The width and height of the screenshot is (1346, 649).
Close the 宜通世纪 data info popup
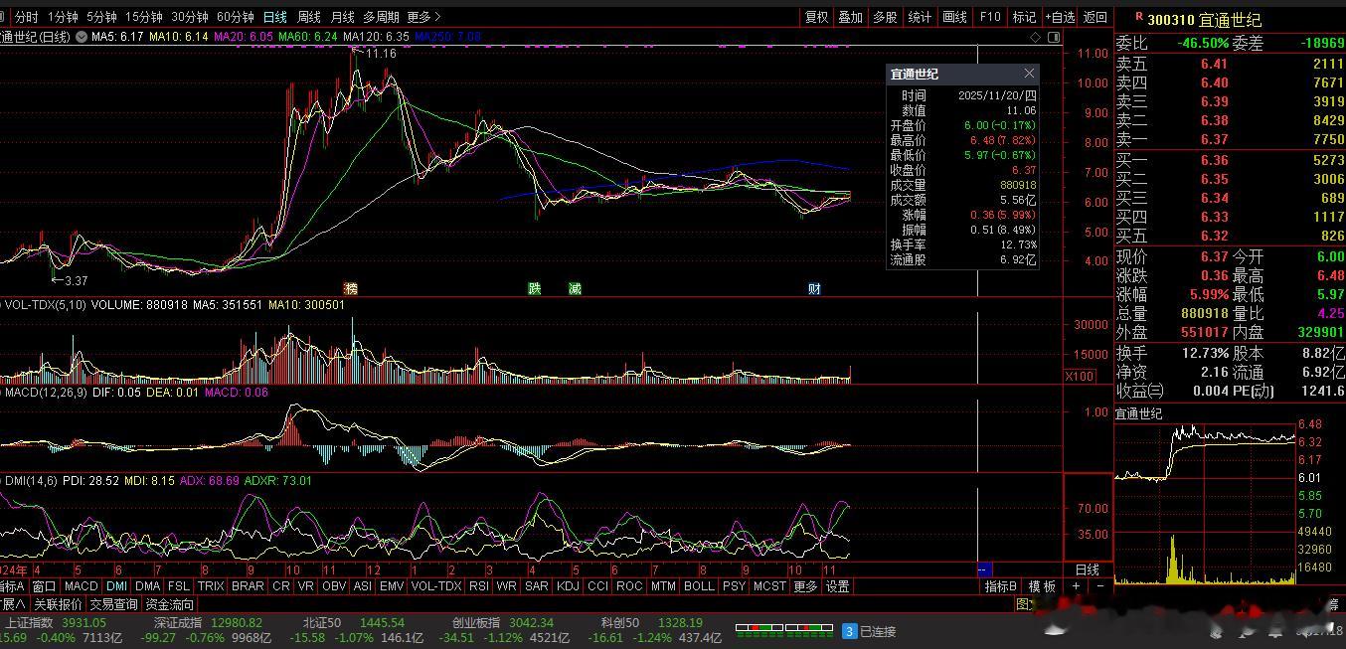tap(1029, 74)
